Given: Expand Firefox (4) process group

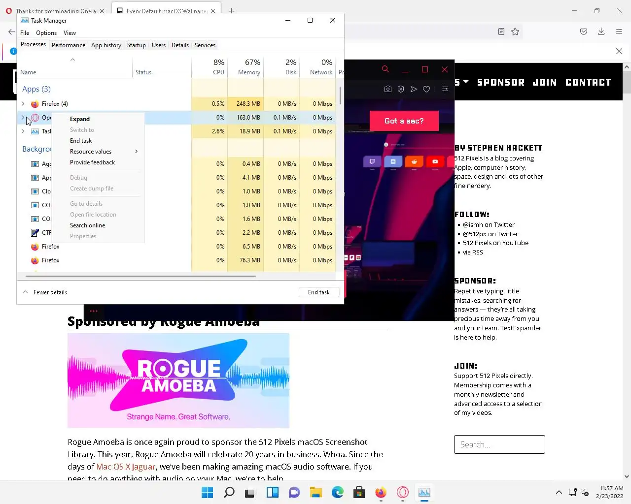Looking at the screenshot, I should [x=23, y=104].
